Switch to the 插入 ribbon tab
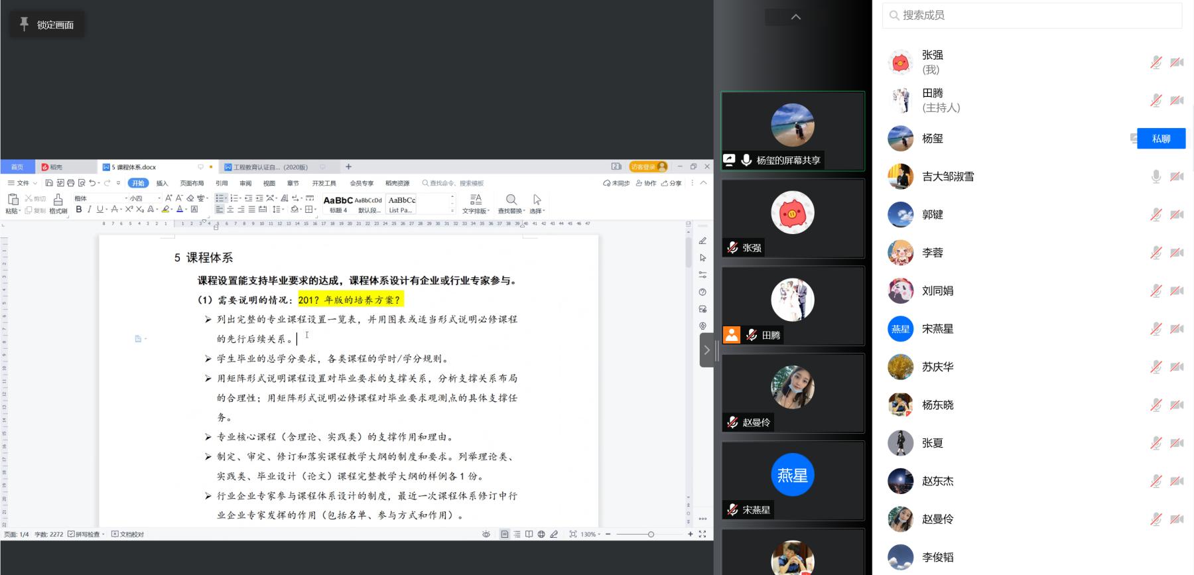This screenshot has width=1194, height=575. 162,183
